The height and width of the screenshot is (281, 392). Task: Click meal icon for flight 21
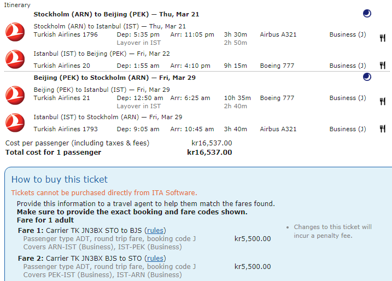click(x=383, y=101)
